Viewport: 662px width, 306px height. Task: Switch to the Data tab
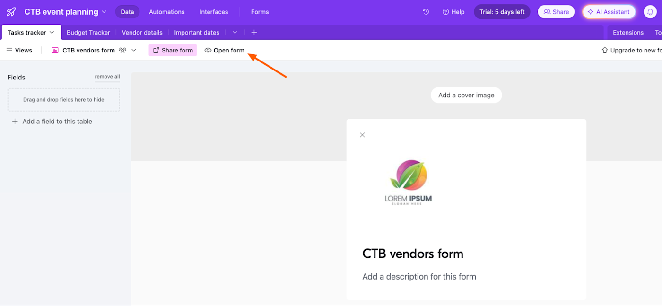(127, 12)
